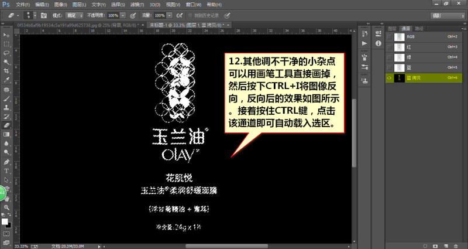Show the 蓝 channel visibility
Image resolution: width=468 pixels, height=249 pixels.
coord(389,67)
